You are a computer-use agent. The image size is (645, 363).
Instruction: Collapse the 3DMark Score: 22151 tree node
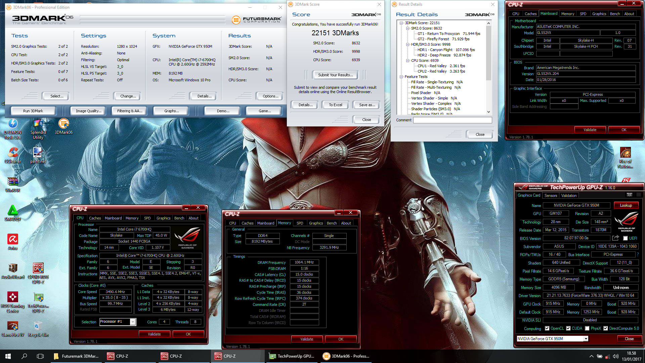click(x=401, y=23)
